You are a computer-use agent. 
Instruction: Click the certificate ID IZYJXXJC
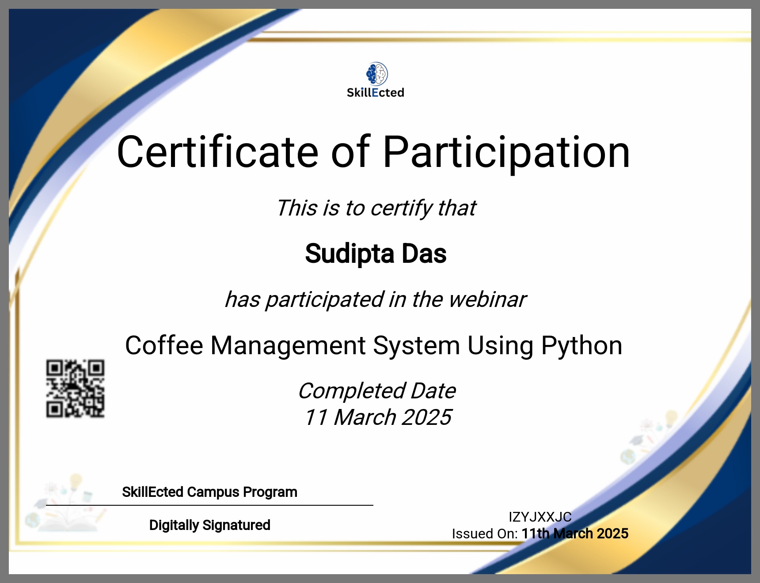tap(540, 517)
